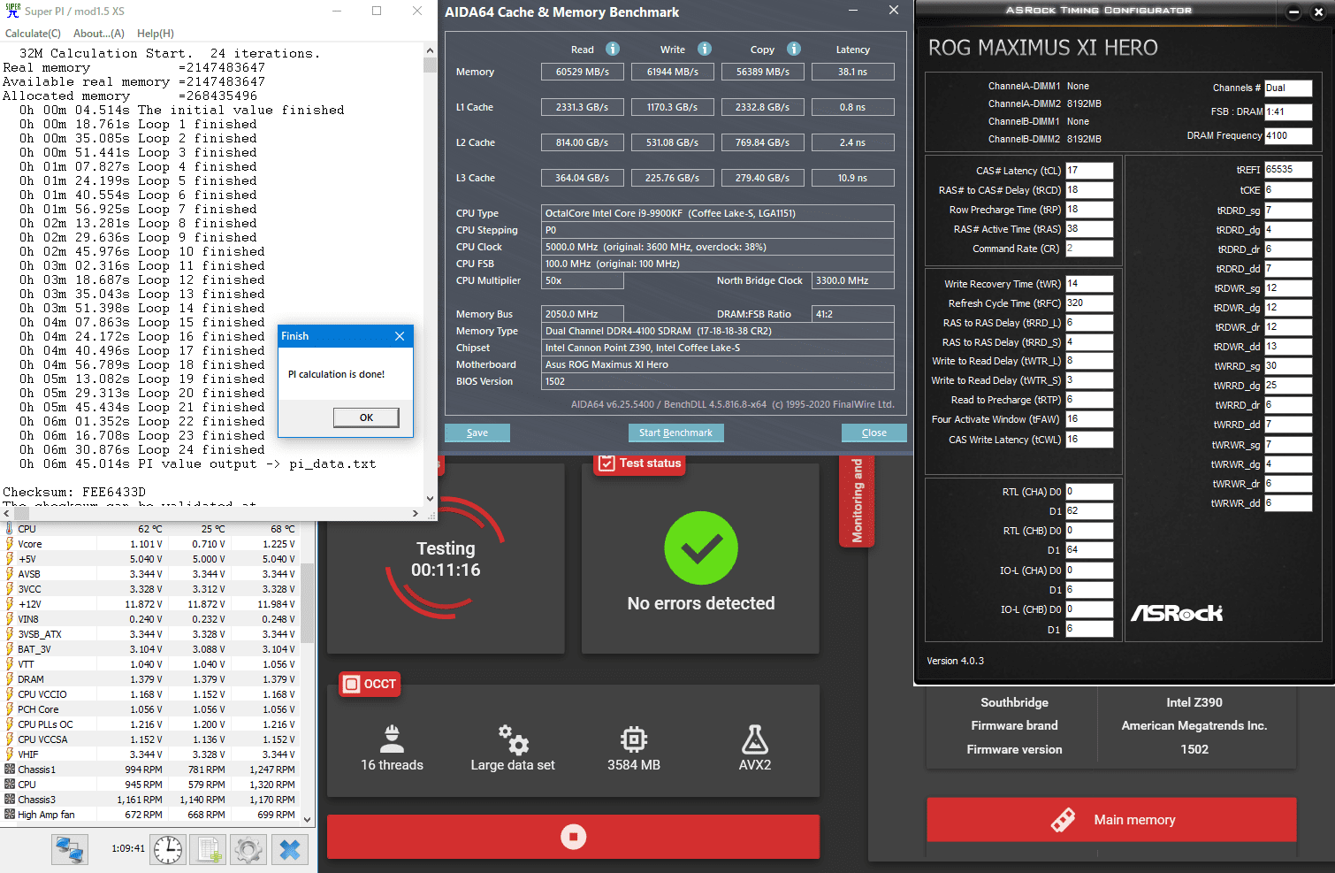This screenshot has width=1335, height=873.
Task: Click the Super PI title bar icon
Action: [x=12, y=11]
